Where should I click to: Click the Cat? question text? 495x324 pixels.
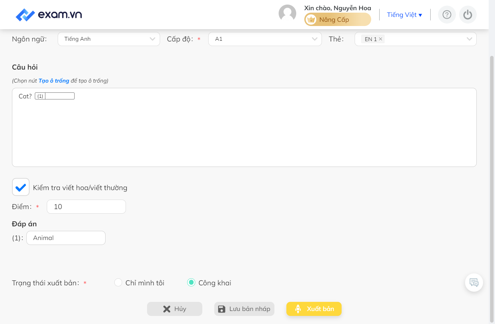pos(25,96)
